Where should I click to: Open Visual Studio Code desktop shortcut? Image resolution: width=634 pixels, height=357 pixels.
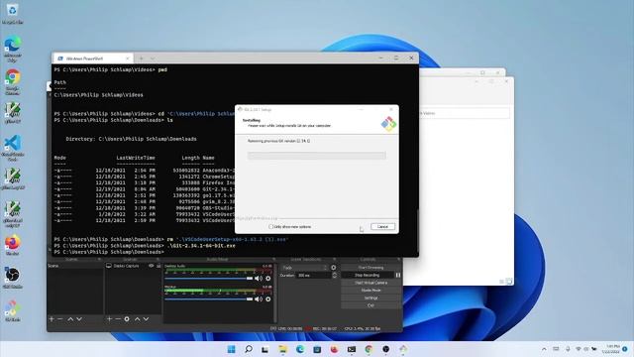pos(13,148)
